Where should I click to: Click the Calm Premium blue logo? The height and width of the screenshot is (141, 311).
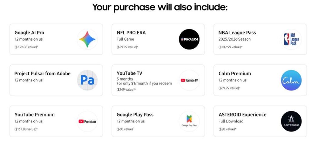tap(291, 80)
